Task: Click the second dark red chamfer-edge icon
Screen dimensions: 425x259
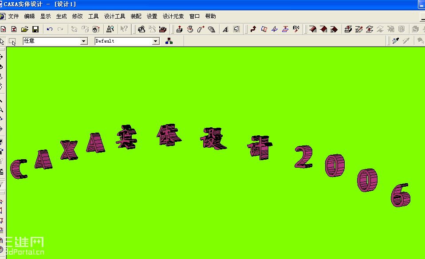Action: tap(323, 29)
